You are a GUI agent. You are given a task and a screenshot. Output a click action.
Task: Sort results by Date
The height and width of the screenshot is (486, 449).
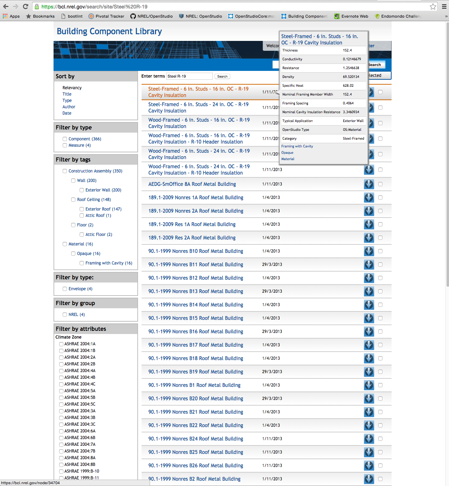tap(67, 113)
